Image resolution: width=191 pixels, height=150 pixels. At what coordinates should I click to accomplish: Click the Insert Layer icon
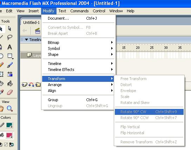click(24, 84)
